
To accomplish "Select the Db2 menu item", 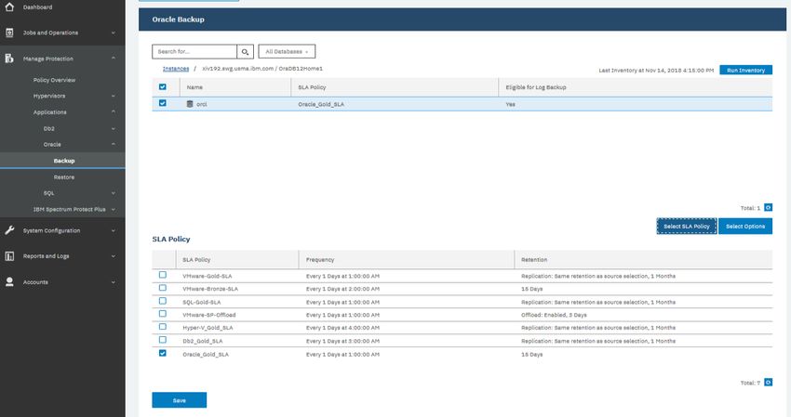I will 49,128.
